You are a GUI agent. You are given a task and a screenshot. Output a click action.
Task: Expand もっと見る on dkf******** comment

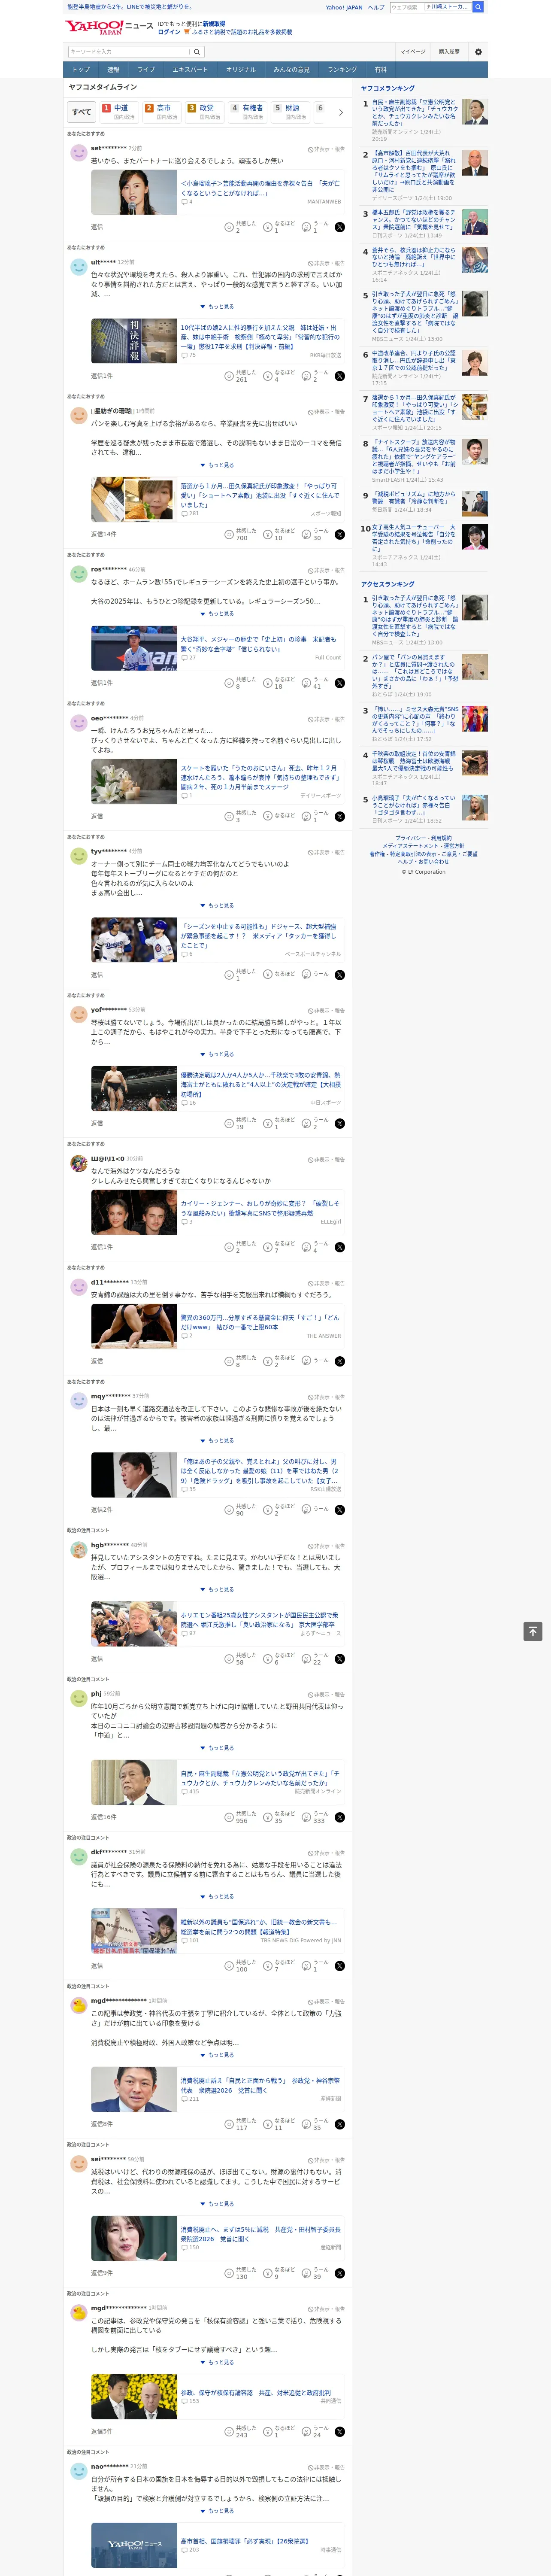coord(217,1896)
